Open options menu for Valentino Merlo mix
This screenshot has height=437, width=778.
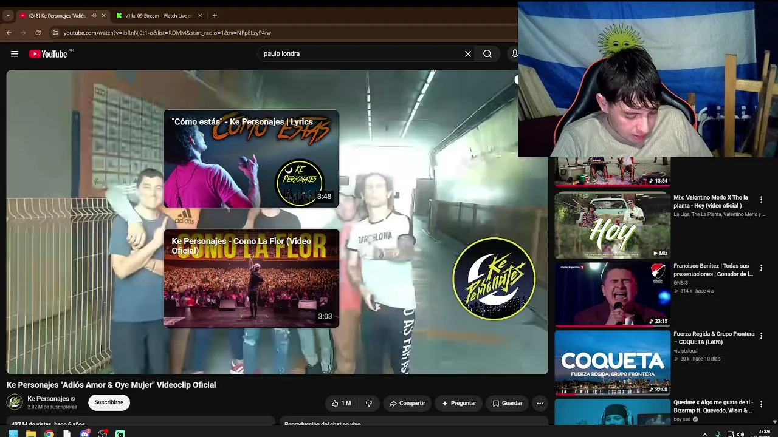(761, 200)
